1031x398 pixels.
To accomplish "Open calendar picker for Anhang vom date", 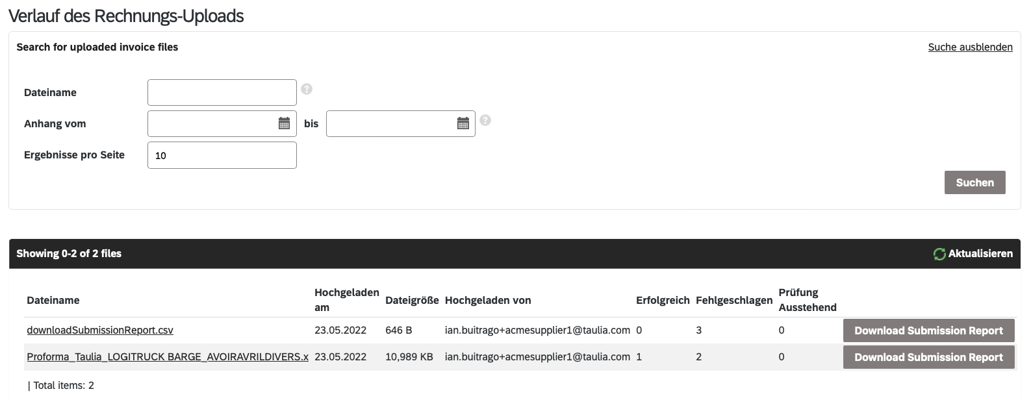I will point(284,123).
